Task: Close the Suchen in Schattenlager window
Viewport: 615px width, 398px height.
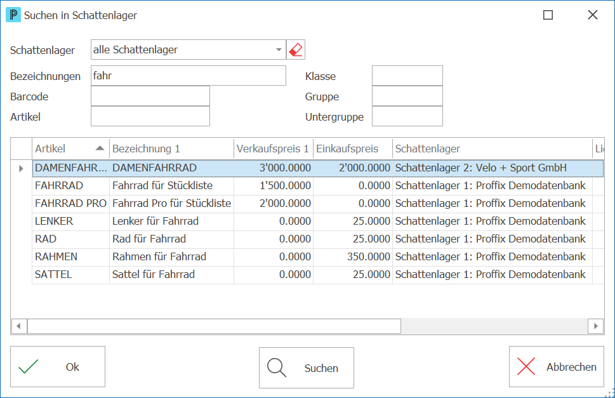Action: 593,15
